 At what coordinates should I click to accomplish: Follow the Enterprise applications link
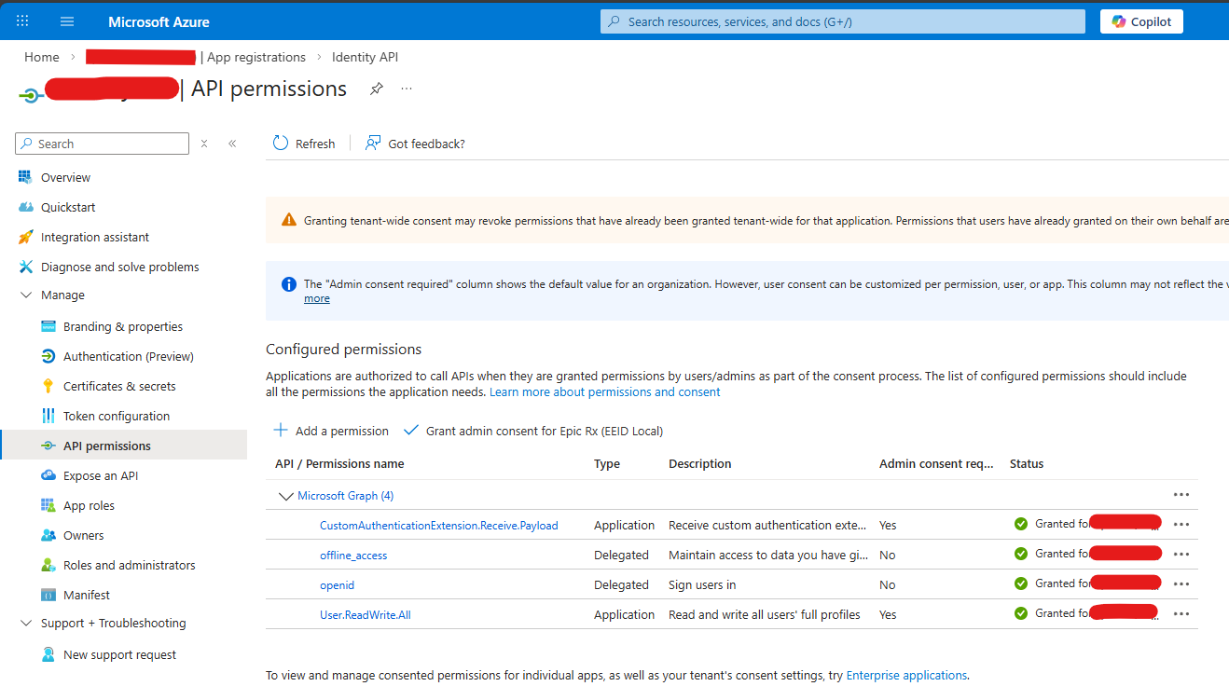click(906, 676)
